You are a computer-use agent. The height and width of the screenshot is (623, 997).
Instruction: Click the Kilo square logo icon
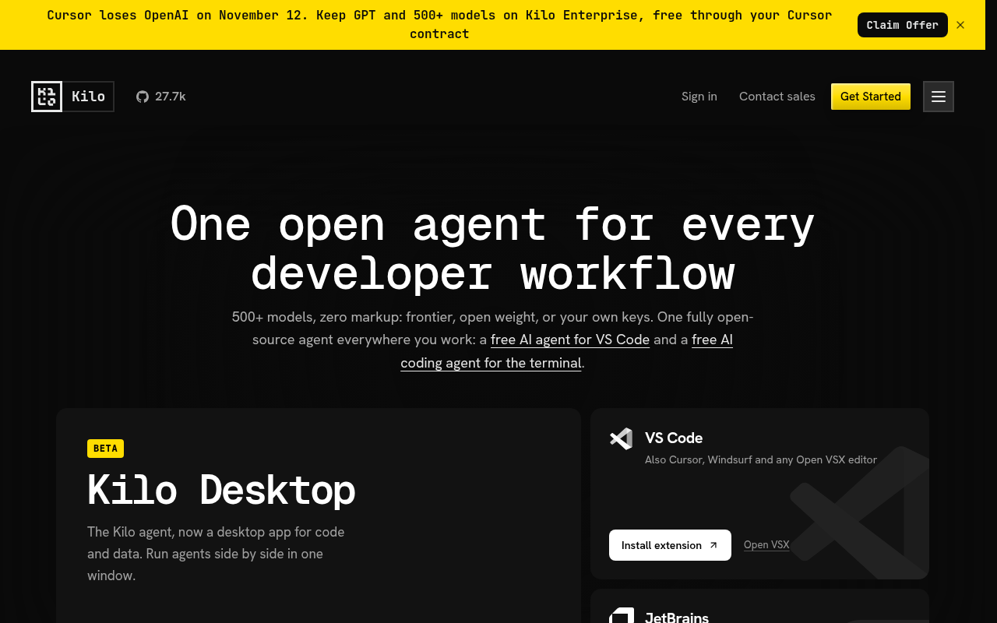[x=47, y=97]
